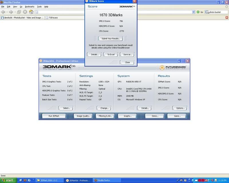Open the Tools menu
229x183 pixels.
pos(39,7)
